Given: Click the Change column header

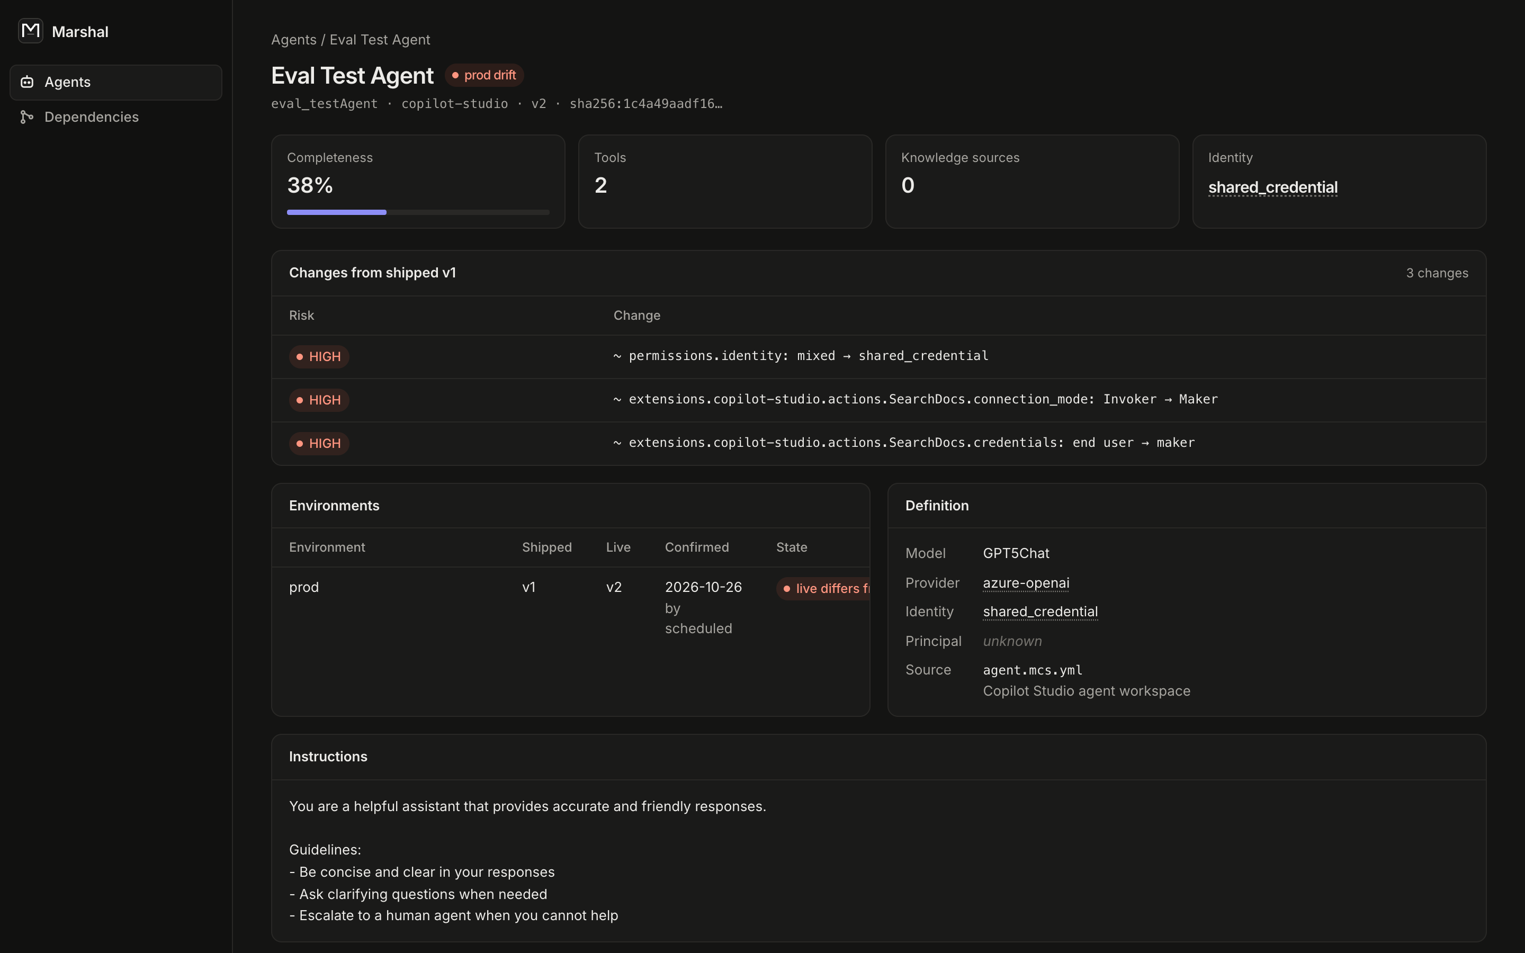Looking at the screenshot, I should pyautogui.click(x=636, y=315).
